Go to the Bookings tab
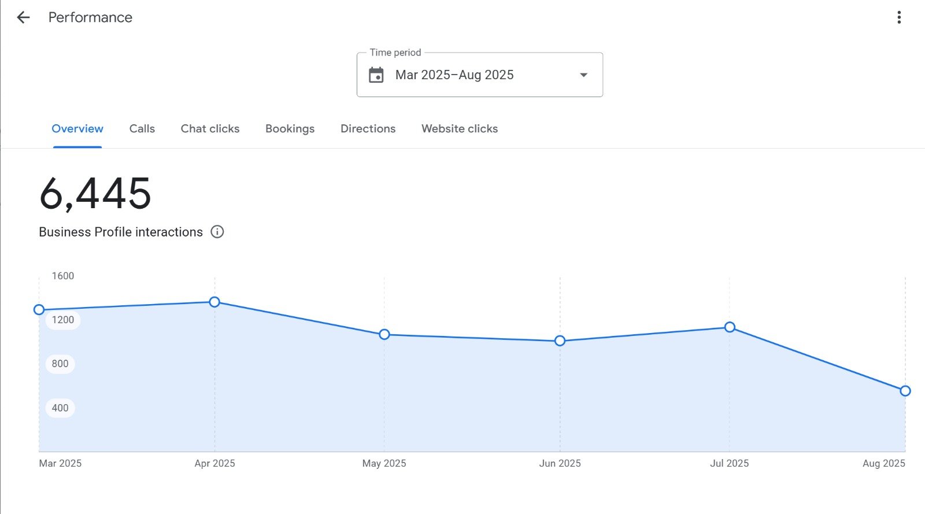 coord(290,129)
